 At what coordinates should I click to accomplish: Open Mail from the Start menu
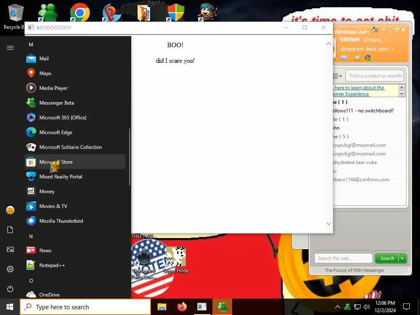(75, 58)
